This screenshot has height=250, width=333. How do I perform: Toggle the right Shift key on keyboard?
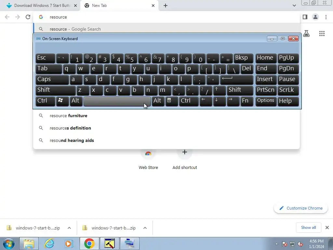coord(240,90)
